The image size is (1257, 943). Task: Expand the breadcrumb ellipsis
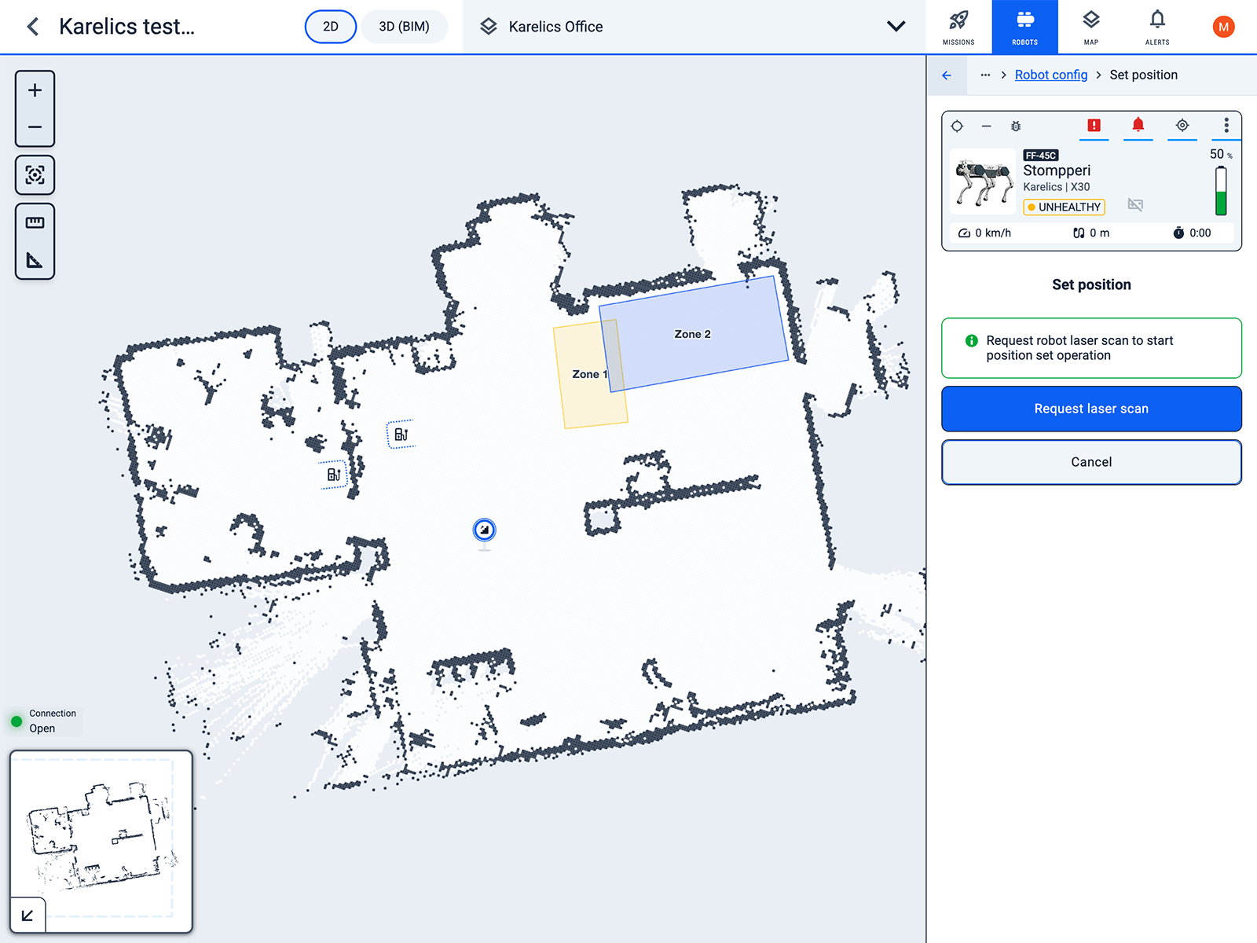point(985,75)
